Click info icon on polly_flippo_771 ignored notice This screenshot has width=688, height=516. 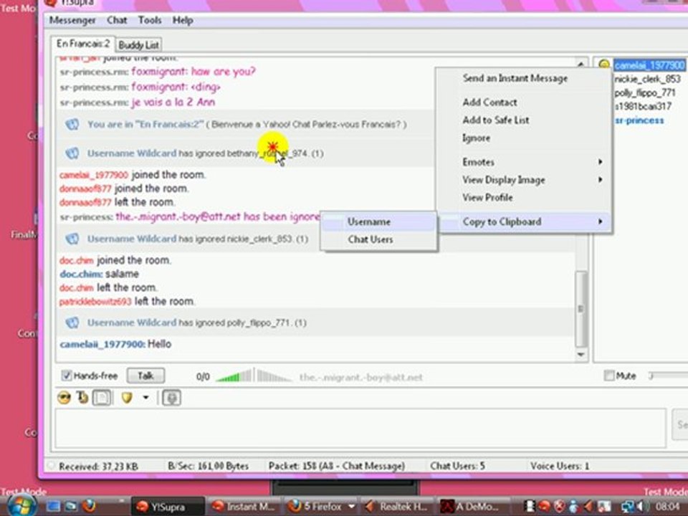coord(72,323)
